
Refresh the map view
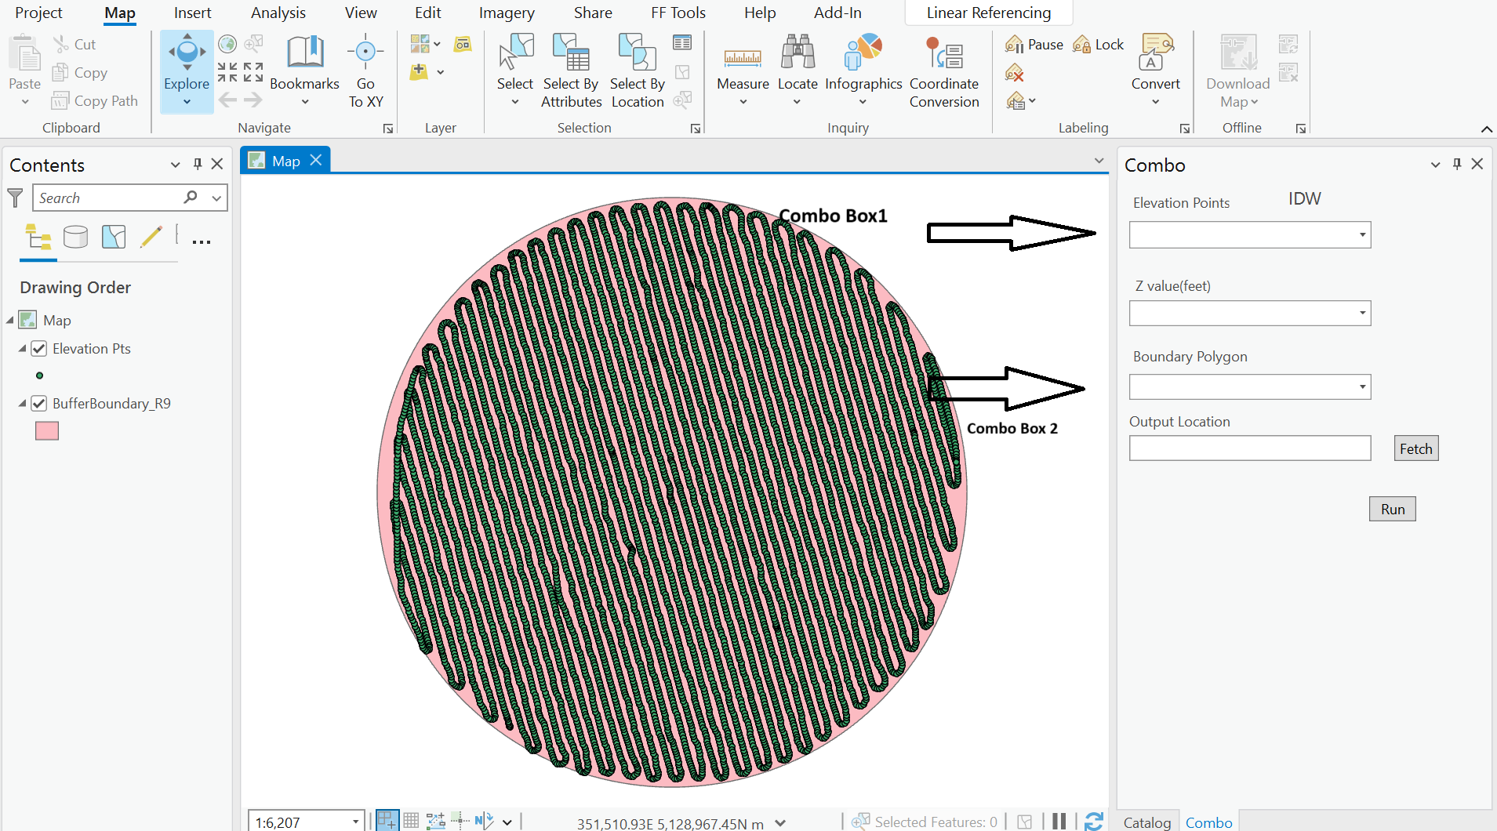click(1094, 821)
